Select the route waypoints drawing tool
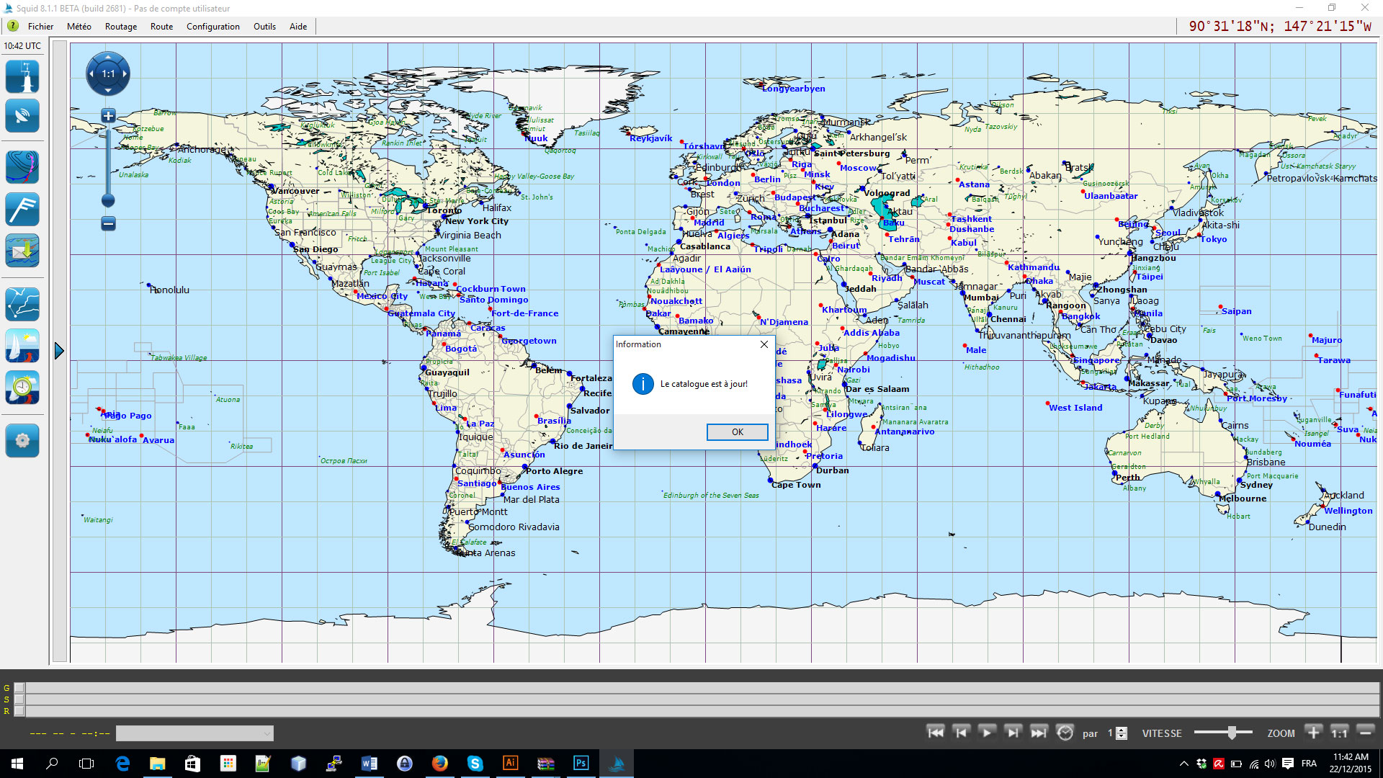The image size is (1383, 778). 22,304
